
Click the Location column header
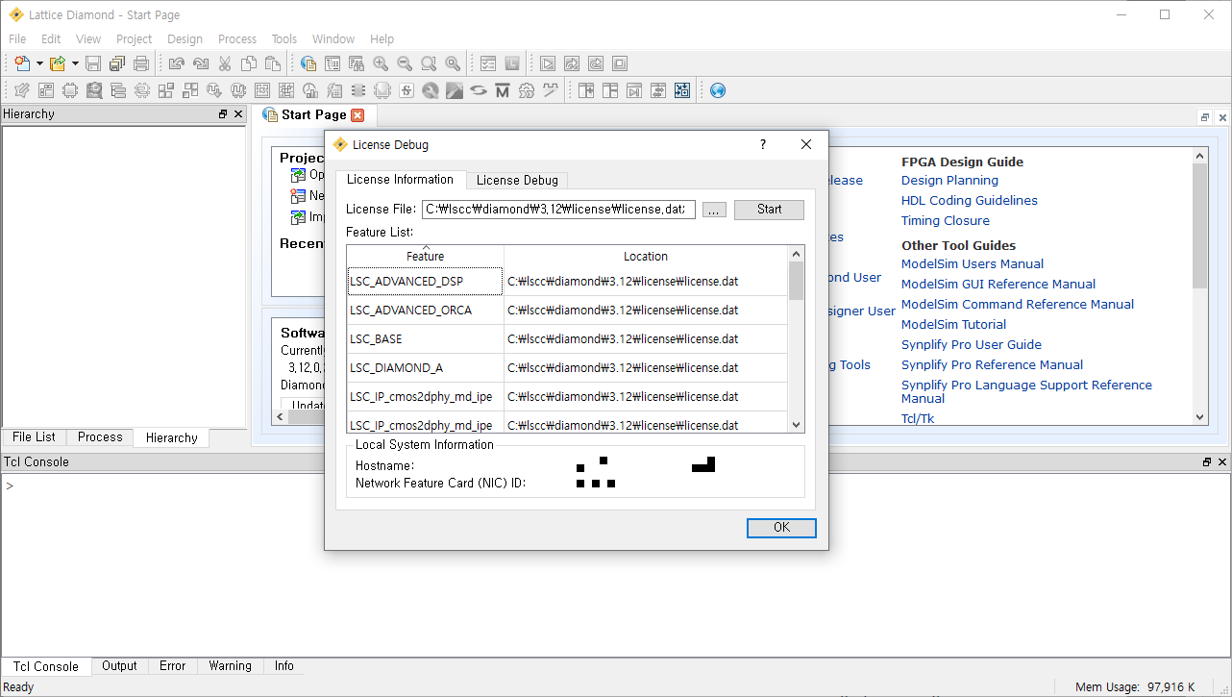pyautogui.click(x=645, y=256)
